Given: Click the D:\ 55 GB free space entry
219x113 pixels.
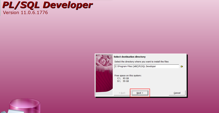Looking at the screenshot, I should pos(123,81).
